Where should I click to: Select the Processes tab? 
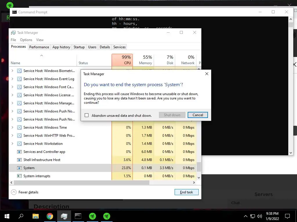pos(18,47)
